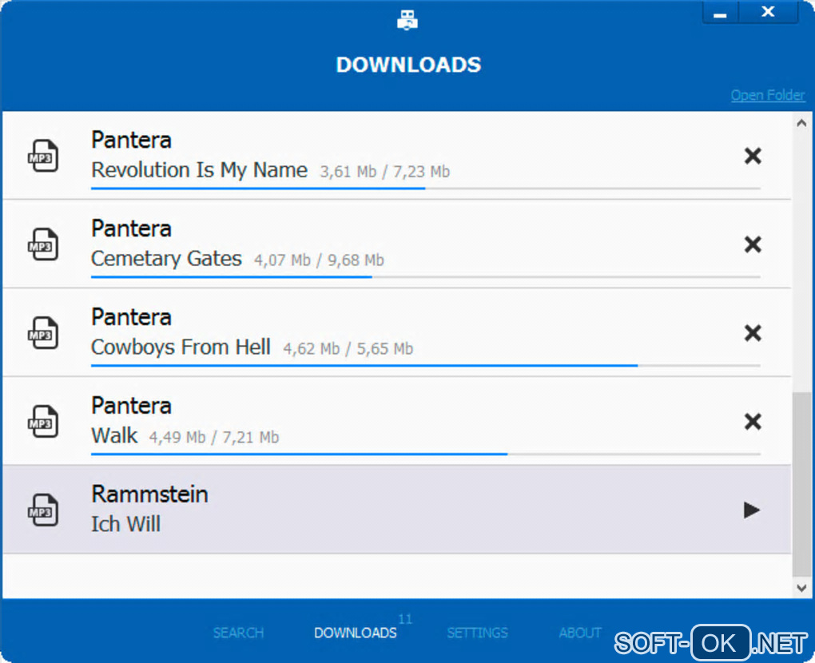This screenshot has width=815, height=663.
Task: Click the downloads list scrollbar thumb
Action: 801,484
